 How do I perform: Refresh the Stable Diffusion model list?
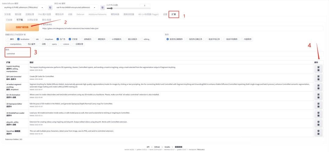50,7
